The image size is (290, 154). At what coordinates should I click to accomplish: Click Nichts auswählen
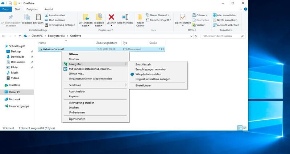tap(225, 20)
